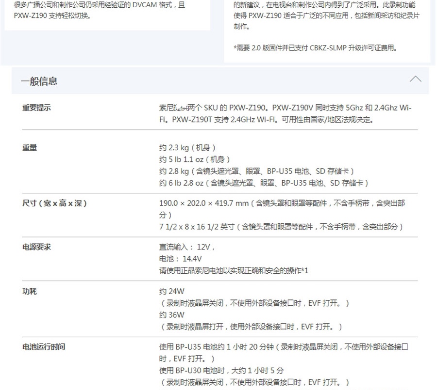Click the DVCAM 格式 paragraph line
Screen dimensions: 437x390
100,5
